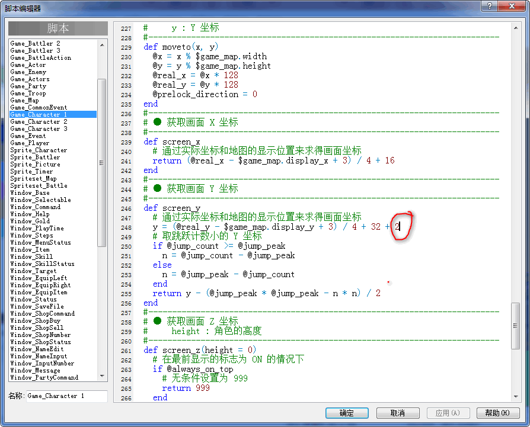Select Game_Battler 3 script

click(x=35, y=50)
